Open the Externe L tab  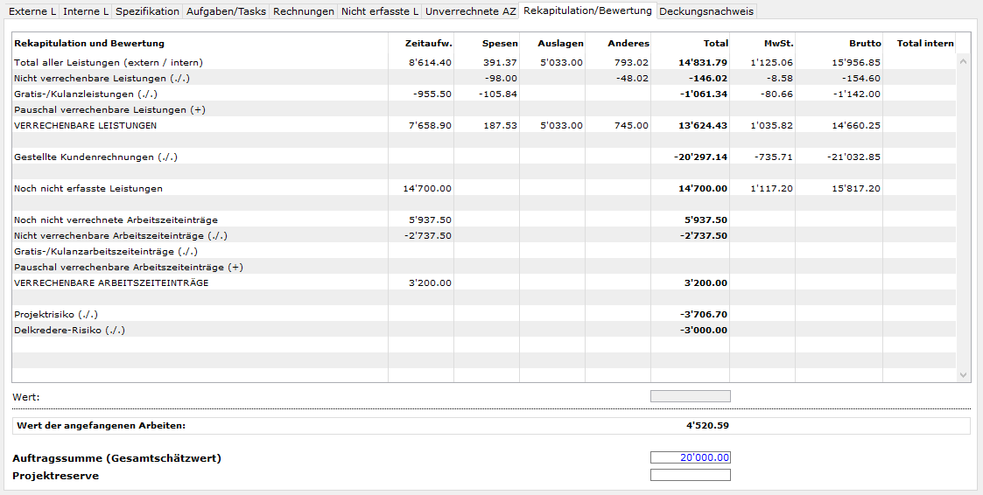32,11
